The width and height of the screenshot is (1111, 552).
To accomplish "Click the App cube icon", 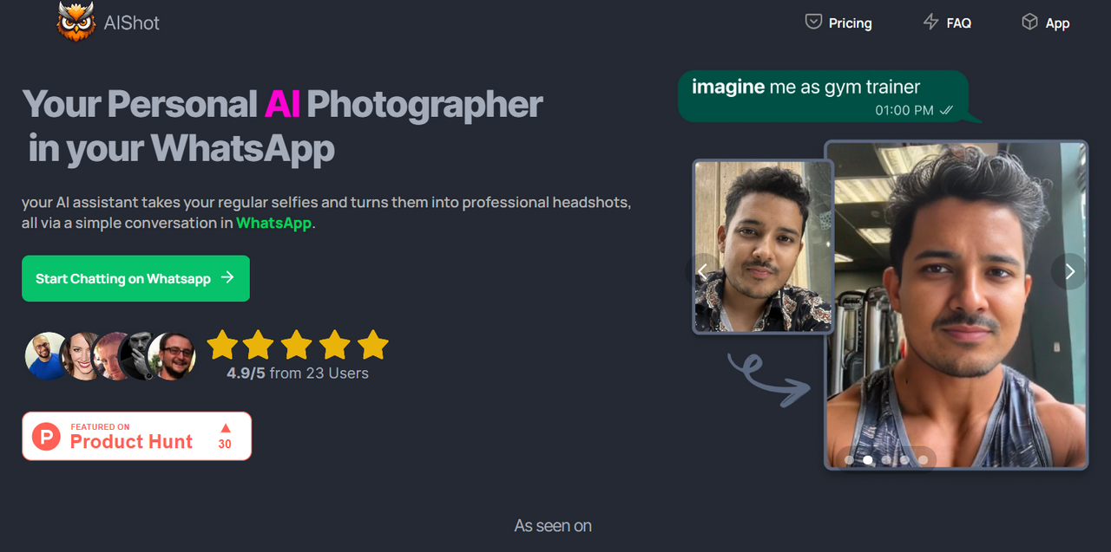I will pos(1029,22).
